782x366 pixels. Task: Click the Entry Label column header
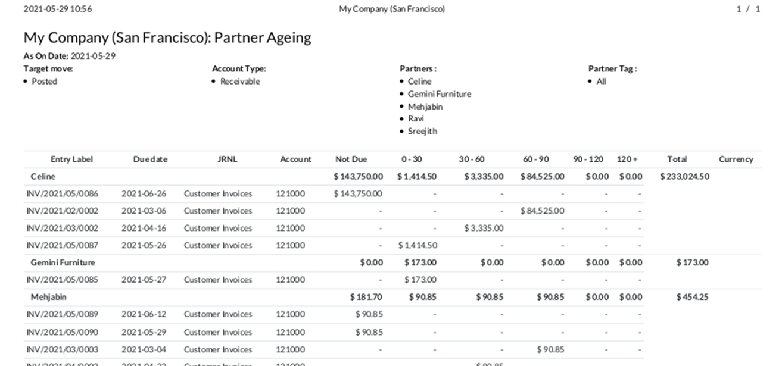(x=71, y=159)
